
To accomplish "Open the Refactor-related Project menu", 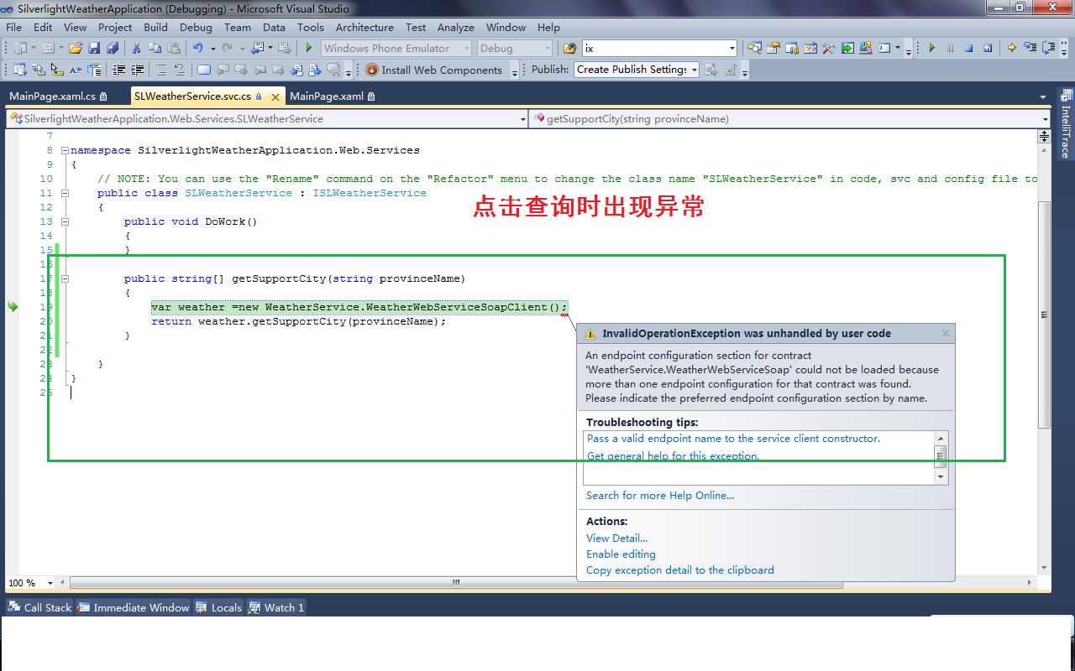I will pos(115,28).
